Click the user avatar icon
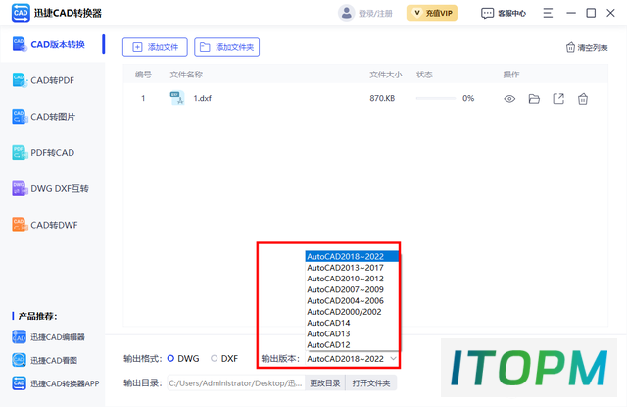The image size is (627, 407). coord(346,13)
